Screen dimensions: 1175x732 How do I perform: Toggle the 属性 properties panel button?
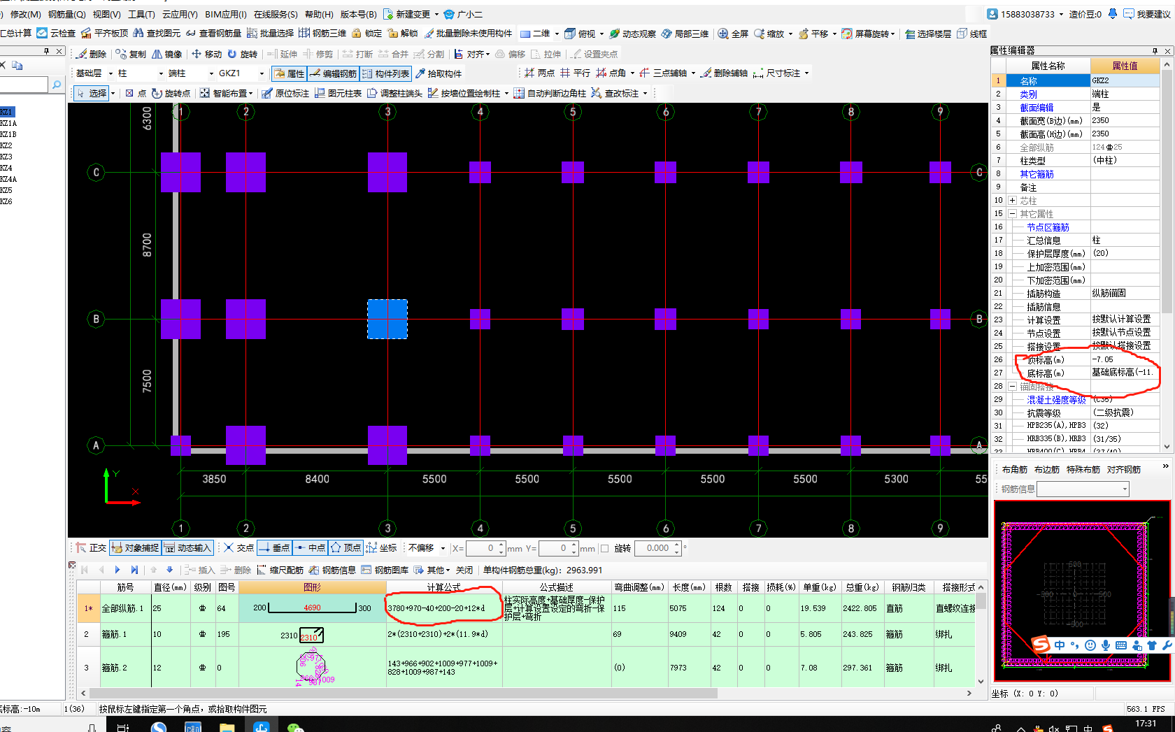tap(288, 73)
